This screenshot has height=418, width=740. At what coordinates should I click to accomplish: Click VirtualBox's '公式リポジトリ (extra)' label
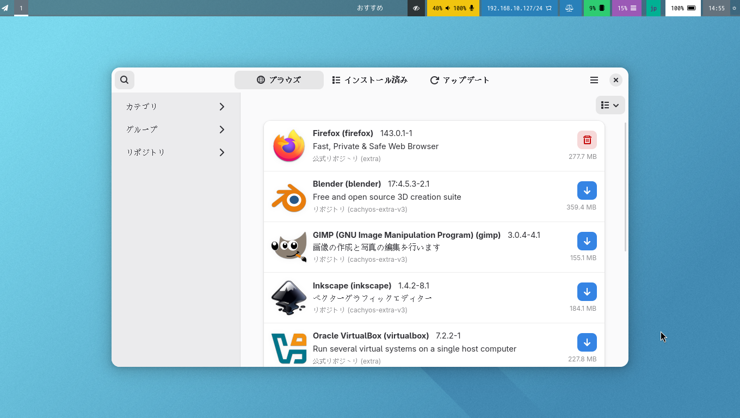click(x=347, y=361)
